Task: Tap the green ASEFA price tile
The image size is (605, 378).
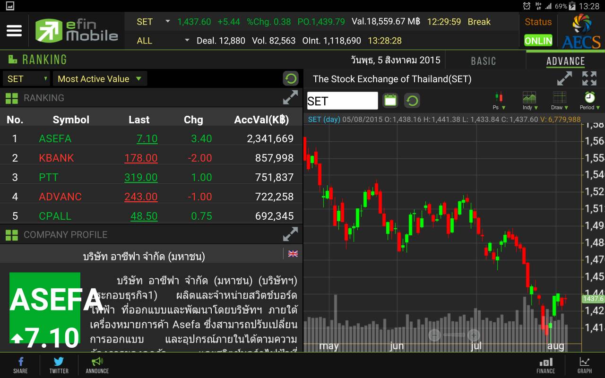Action: [45, 308]
